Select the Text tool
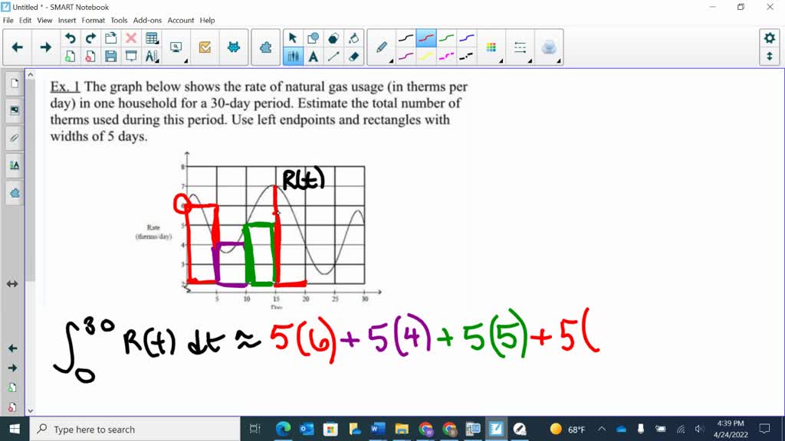Screen dimensions: 785x441 point(314,57)
